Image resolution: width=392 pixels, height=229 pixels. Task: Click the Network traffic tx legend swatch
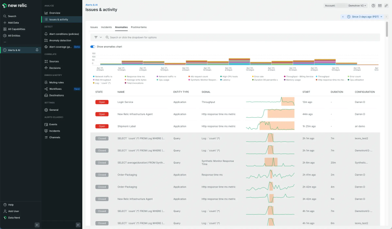[94, 77]
